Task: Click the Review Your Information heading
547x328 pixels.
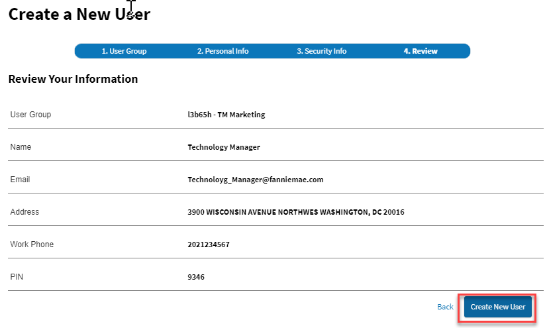Action: point(73,79)
